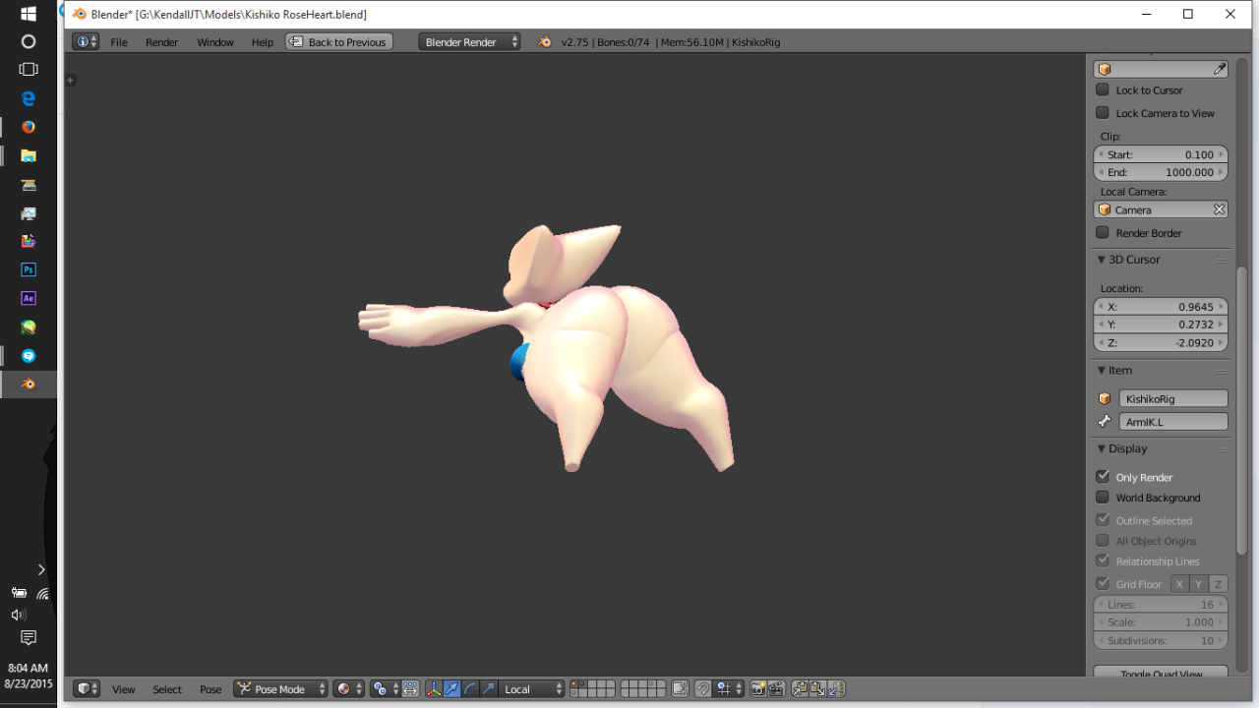Screen dimensions: 1259x708
Task: Select the translate manipulator arrow icon
Action: pos(451,689)
